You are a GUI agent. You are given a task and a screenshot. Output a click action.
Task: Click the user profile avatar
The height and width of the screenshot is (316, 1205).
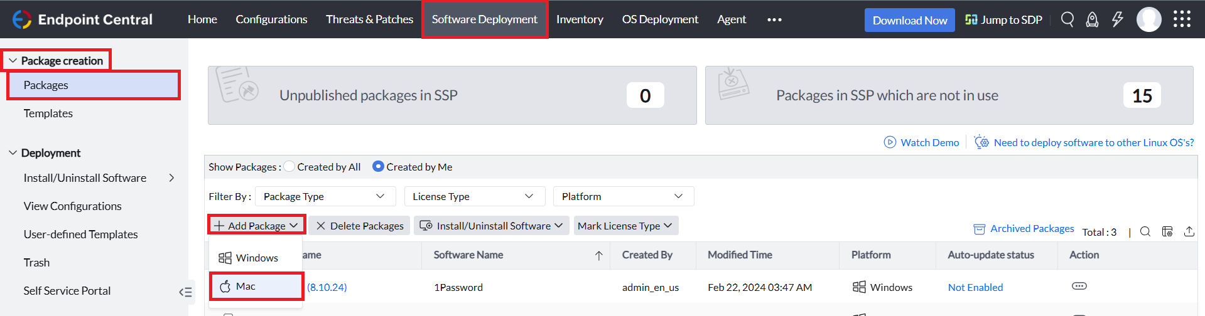tap(1149, 19)
